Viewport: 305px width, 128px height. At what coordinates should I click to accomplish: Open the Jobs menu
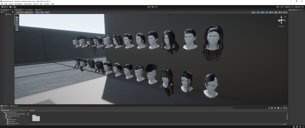[x=41, y=4]
